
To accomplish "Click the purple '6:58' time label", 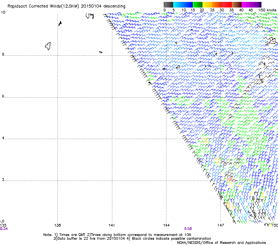I will (x=188, y=229).
